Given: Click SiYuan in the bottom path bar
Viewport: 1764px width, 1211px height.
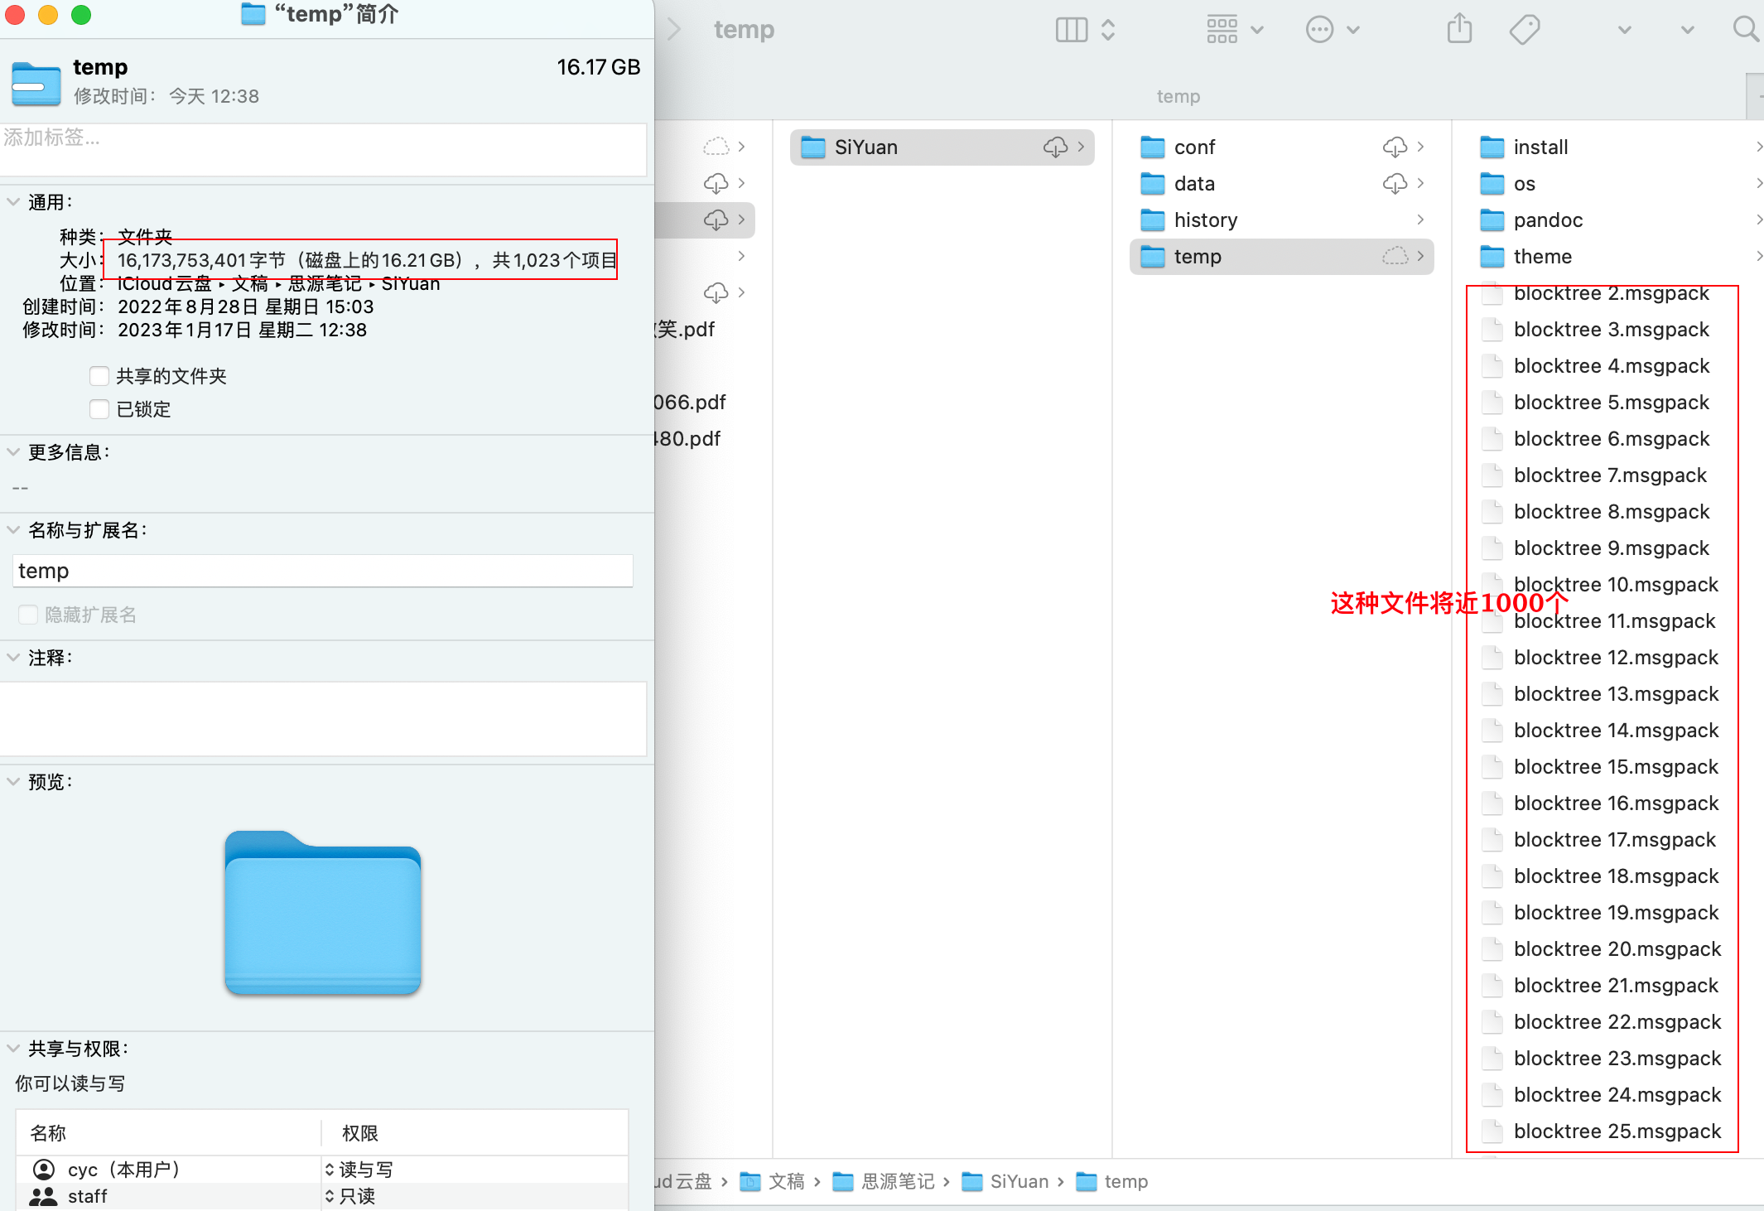Looking at the screenshot, I should (x=1019, y=1181).
